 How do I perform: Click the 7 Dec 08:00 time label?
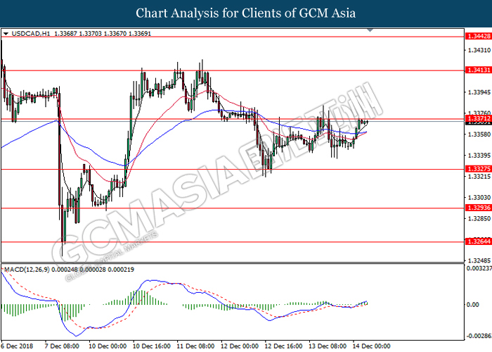(x=62, y=346)
